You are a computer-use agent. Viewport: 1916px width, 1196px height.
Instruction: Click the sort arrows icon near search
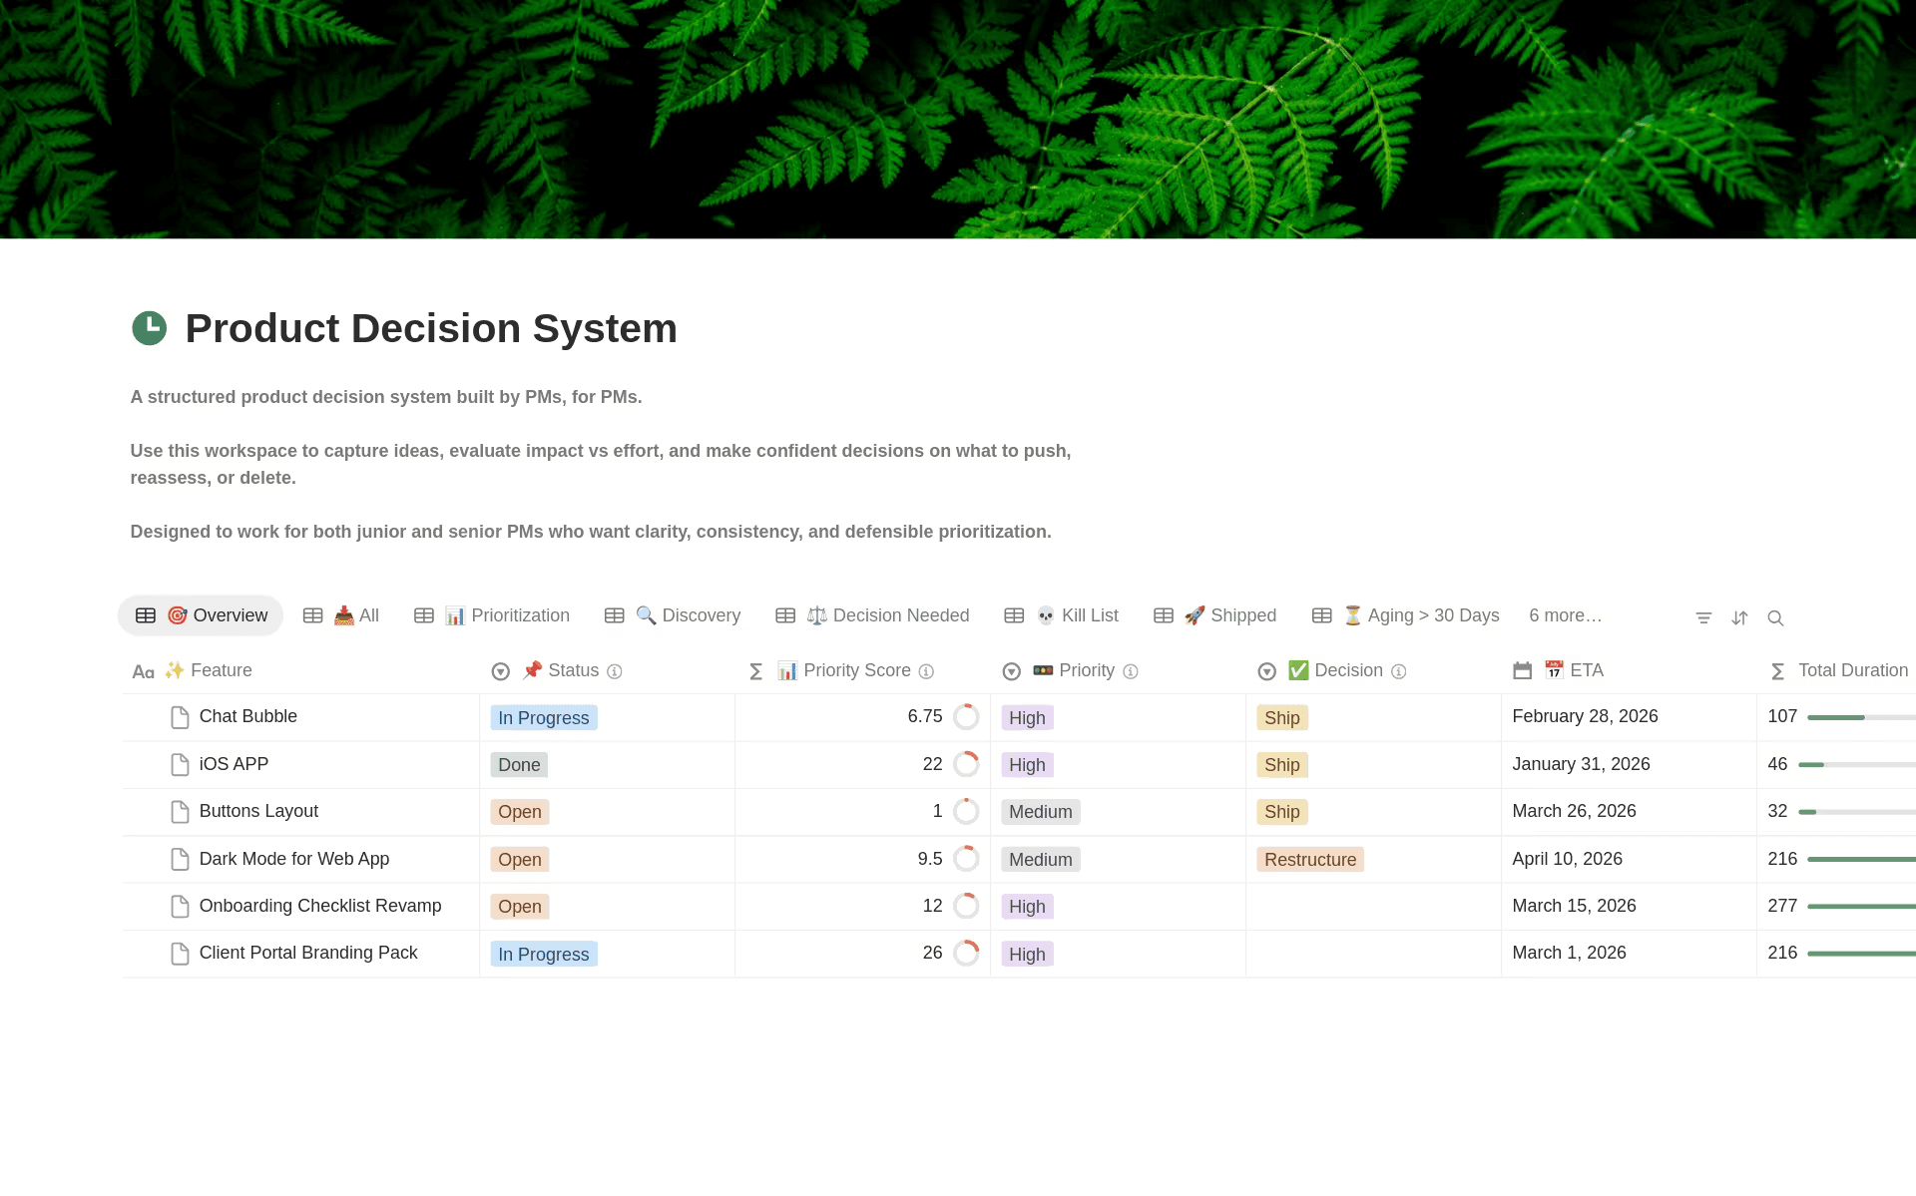click(x=1739, y=617)
